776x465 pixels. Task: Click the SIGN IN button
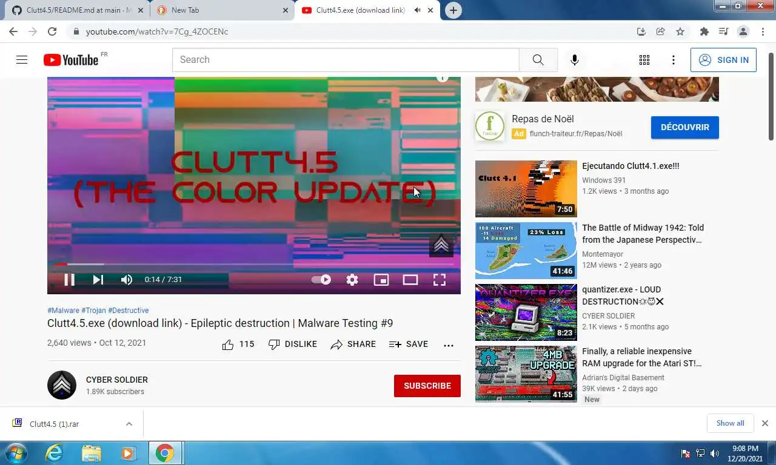[x=723, y=60]
